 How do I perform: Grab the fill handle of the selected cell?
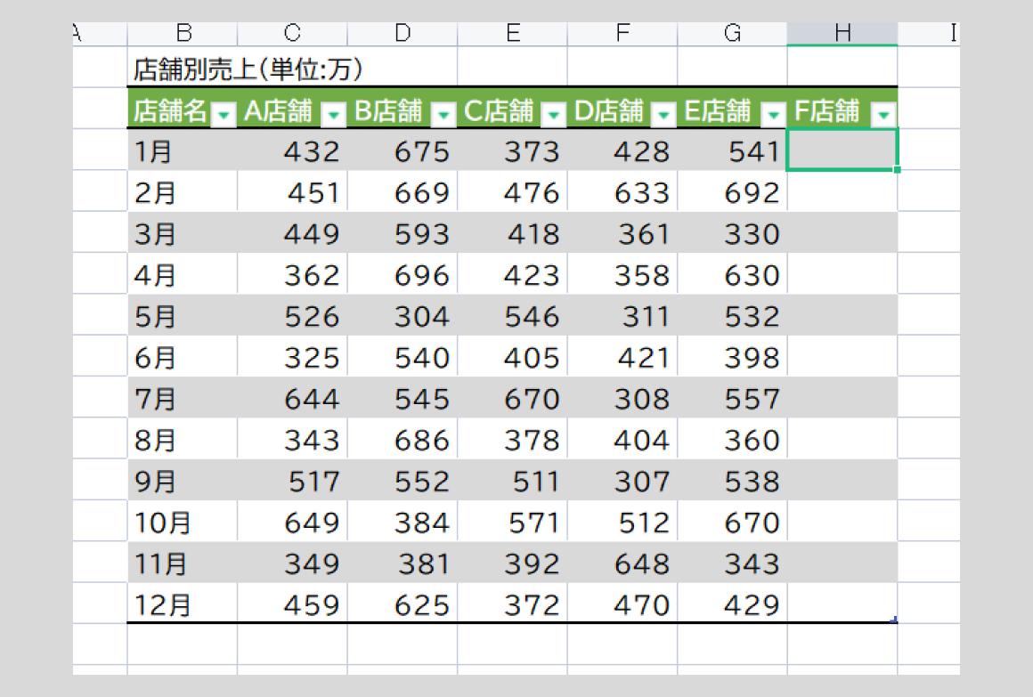[898, 170]
